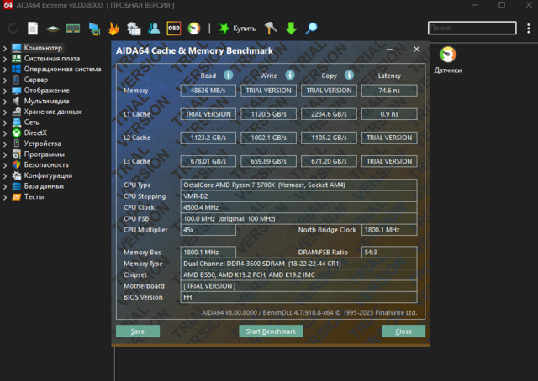Click the Copy column info icon

[x=349, y=75]
